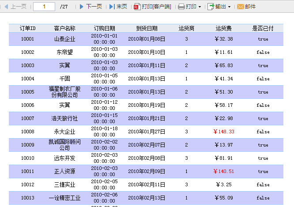294x207 pixels.
Task: Select customer 千固 cell
Action: [64, 79]
